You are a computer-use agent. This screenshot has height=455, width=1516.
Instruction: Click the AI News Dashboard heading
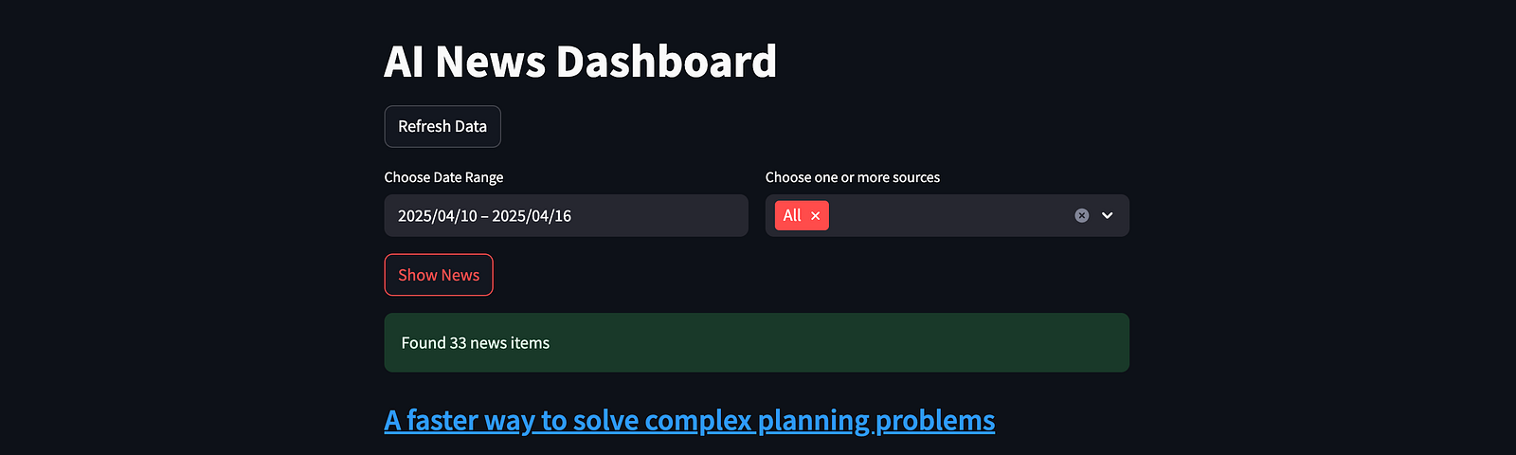[581, 62]
